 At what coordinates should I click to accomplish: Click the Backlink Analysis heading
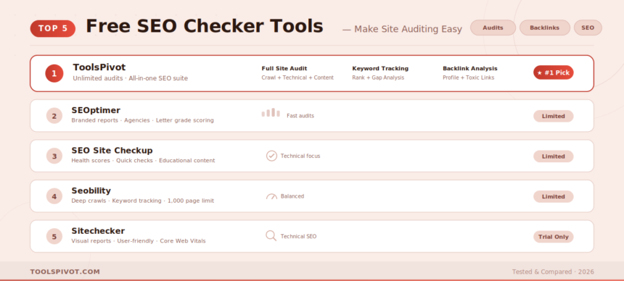(470, 68)
